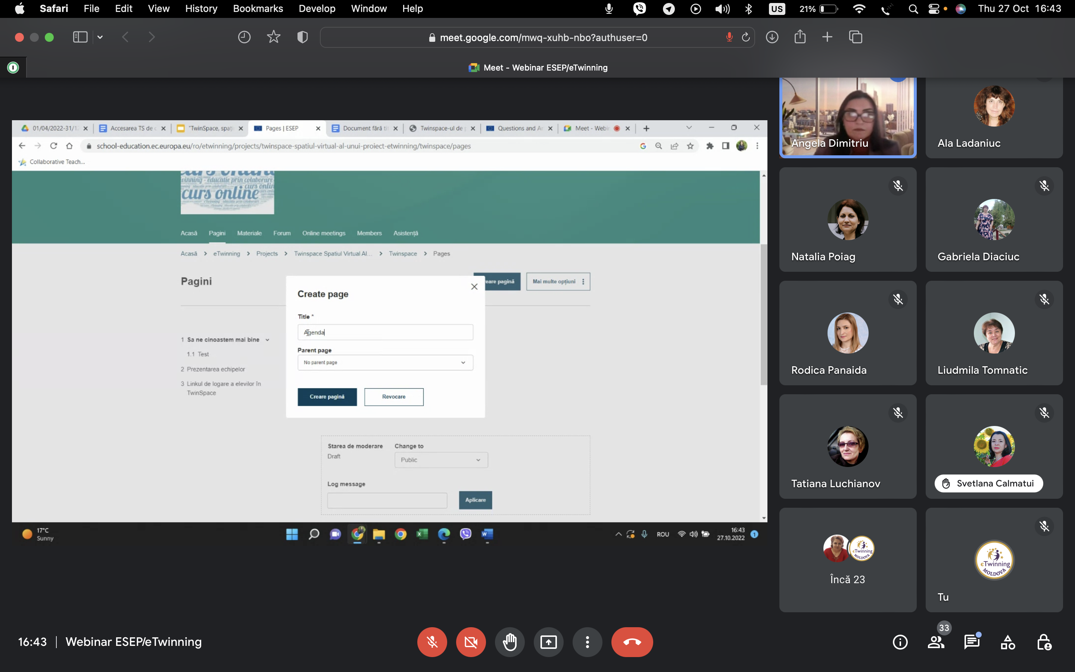Click the Wi-Fi status menu bar icon
The width and height of the screenshot is (1075, 672).
click(x=859, y=9)
